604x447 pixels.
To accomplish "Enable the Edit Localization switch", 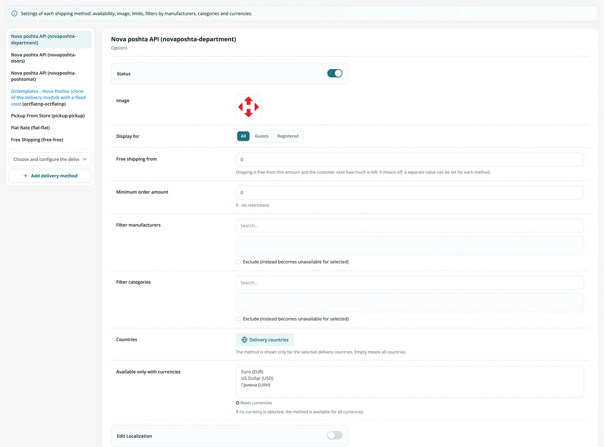I will click(335, 435).
